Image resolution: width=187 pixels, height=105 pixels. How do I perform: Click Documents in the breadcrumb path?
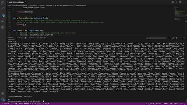pyautogui.click(x=33, y=5)
